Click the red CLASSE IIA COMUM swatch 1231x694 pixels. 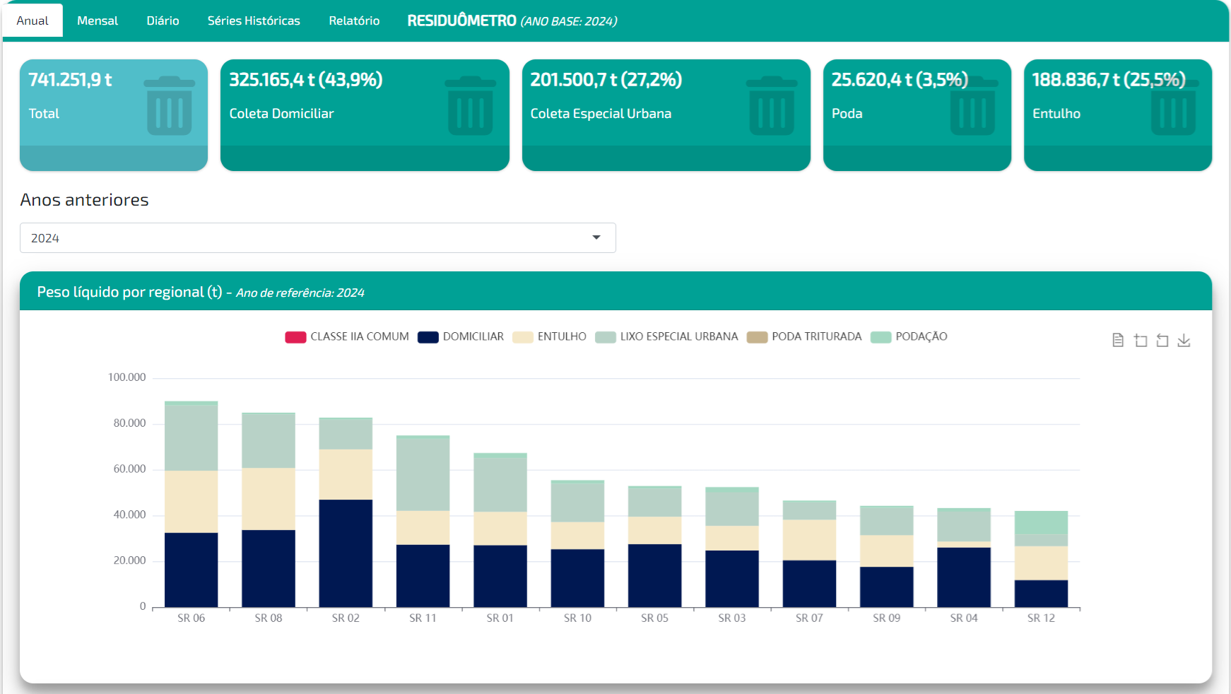click(x=295, y=337)
